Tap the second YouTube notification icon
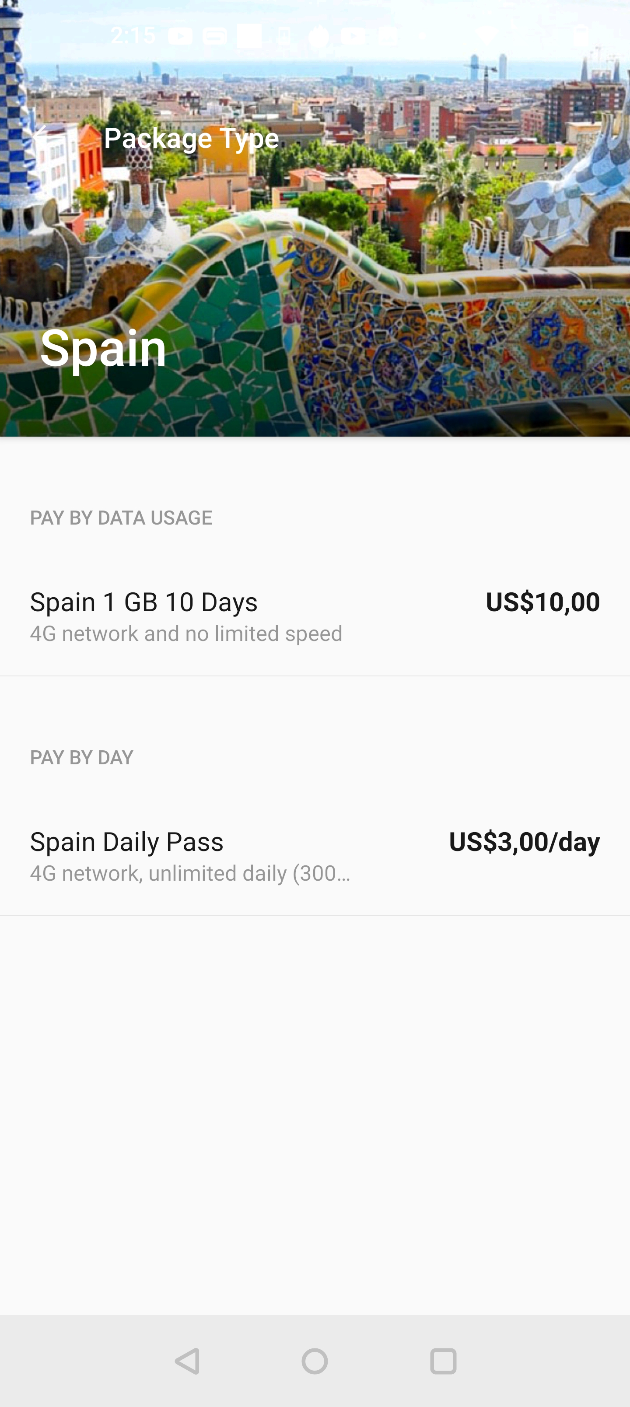Screen dimensions: 630x1407 (x=353, y=37)
